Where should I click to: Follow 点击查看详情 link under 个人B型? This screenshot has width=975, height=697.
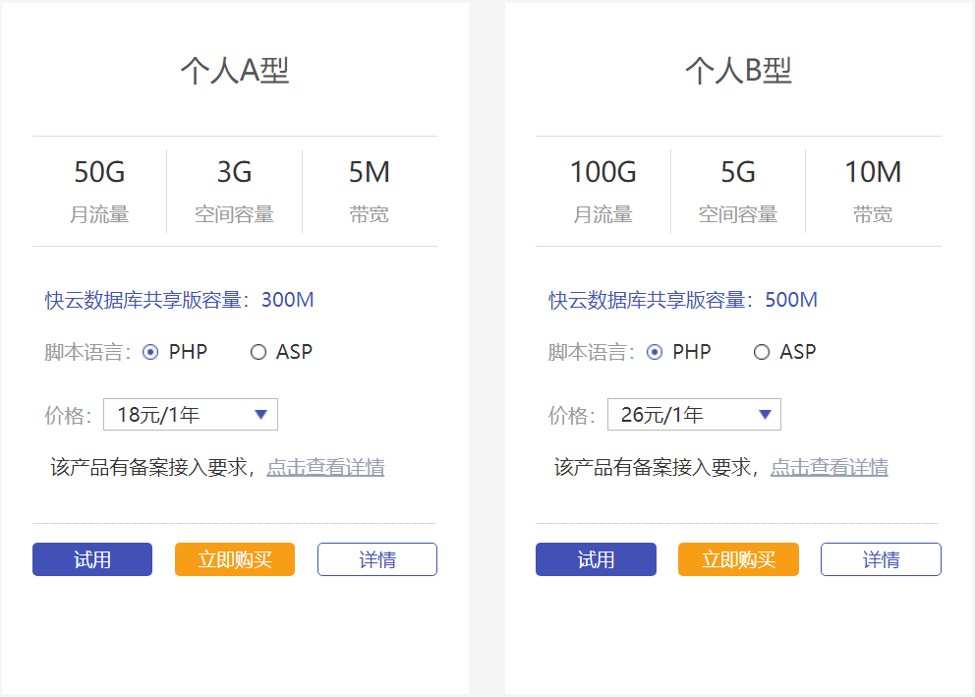pyautogui.click(x=829, y=467)
